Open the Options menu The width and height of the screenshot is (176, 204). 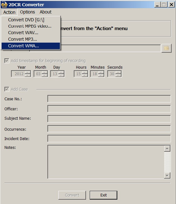coord(27,12)
